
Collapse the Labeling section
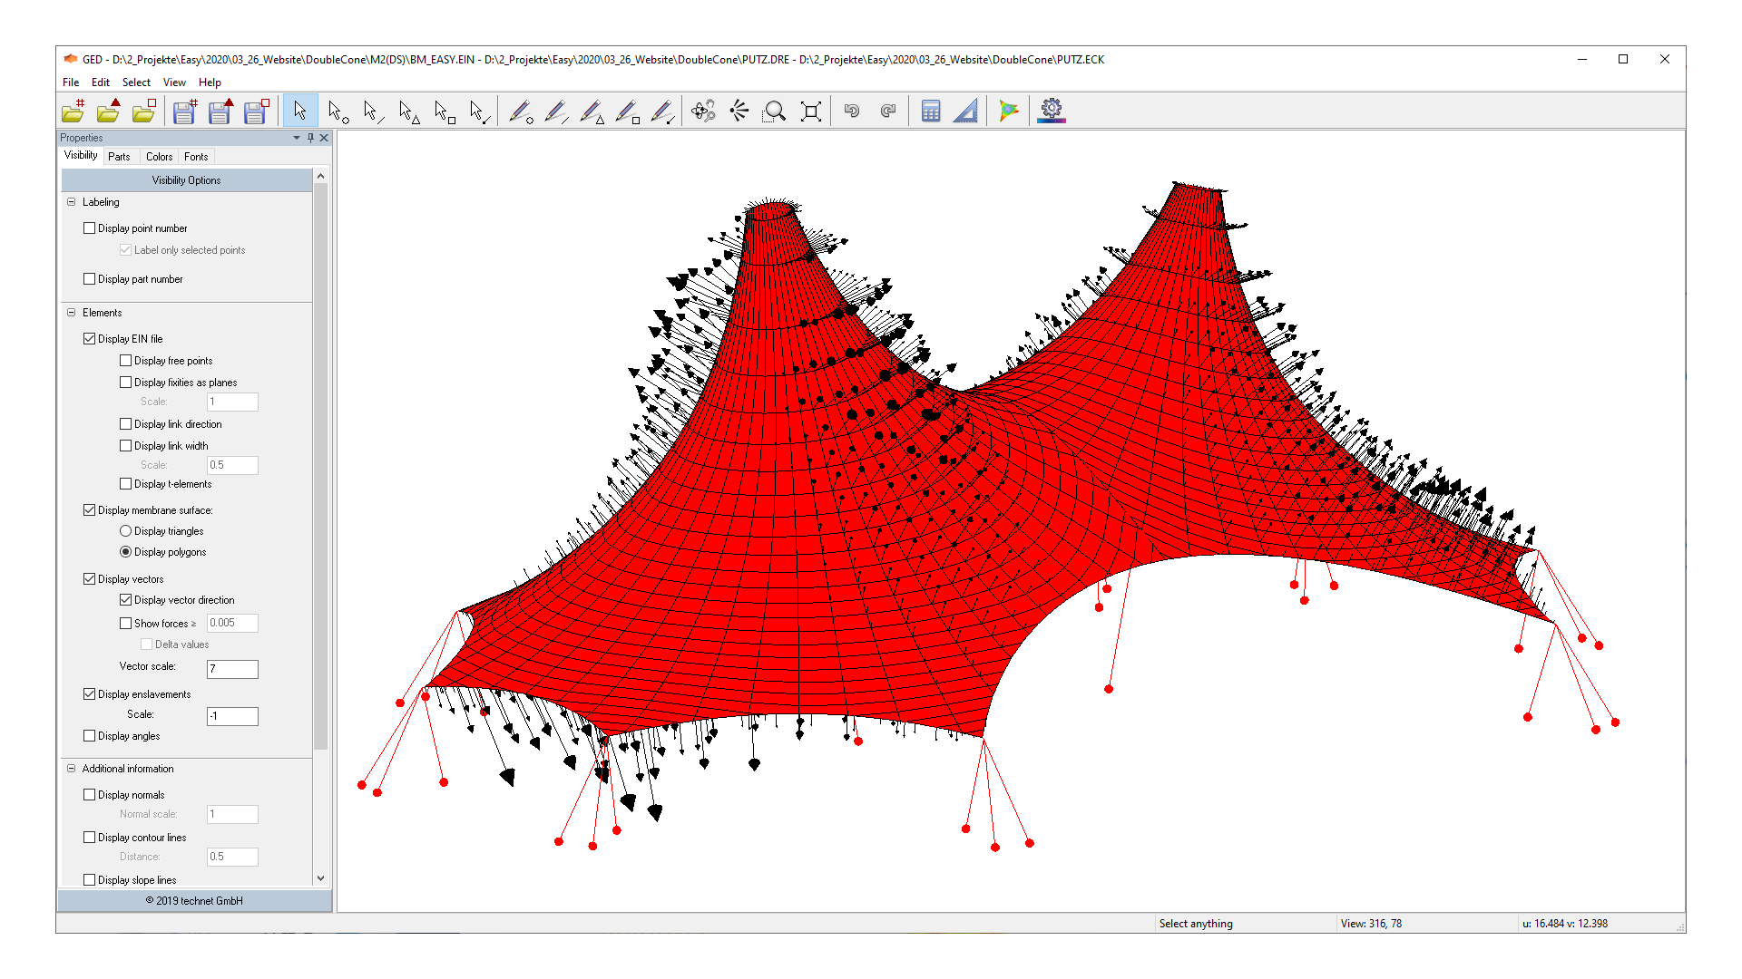pos(71,201)
